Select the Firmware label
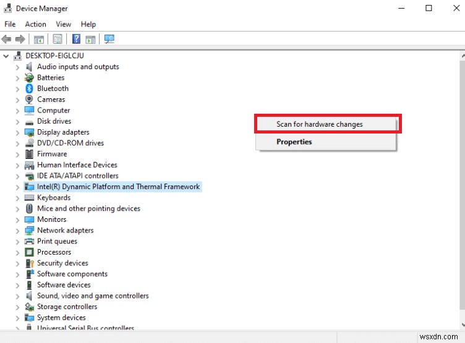This screenshot has height=343, width=465. [52, 154]
